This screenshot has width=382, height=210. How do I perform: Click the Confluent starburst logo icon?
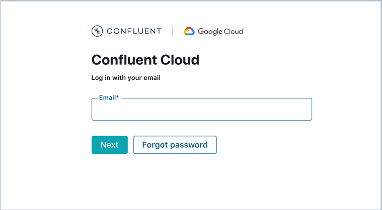coord(97,31)
